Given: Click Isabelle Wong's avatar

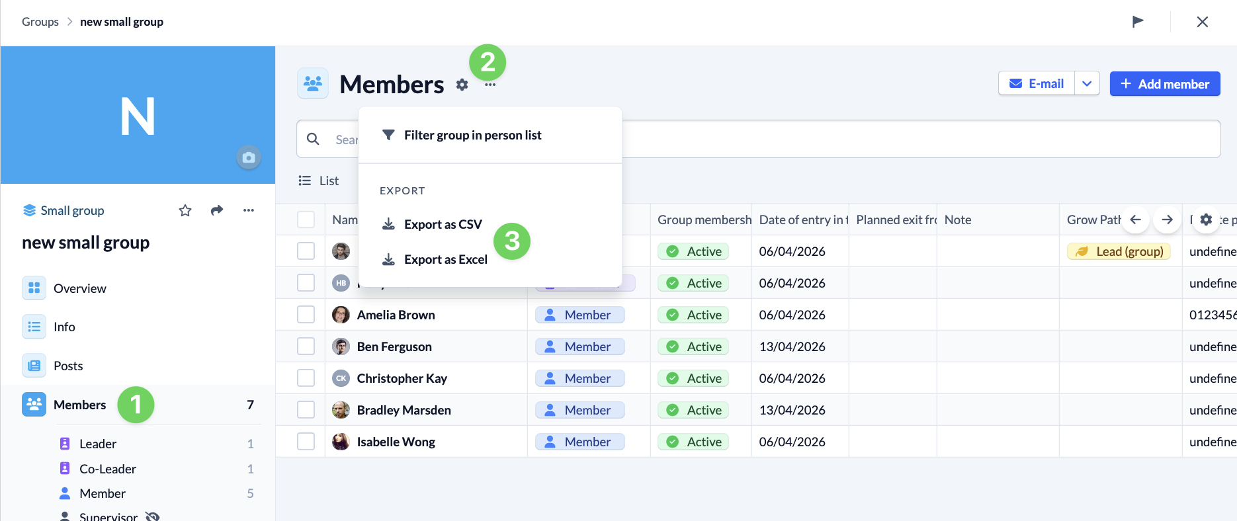Looking at the screenshot, I should pyautogui.click(x=341, y=442).
